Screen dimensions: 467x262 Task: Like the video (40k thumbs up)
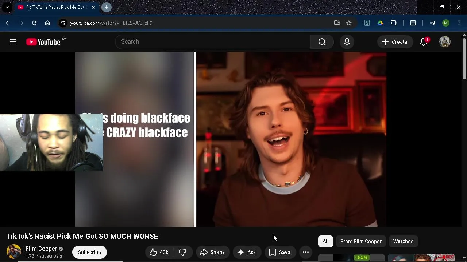coord(159,252)
